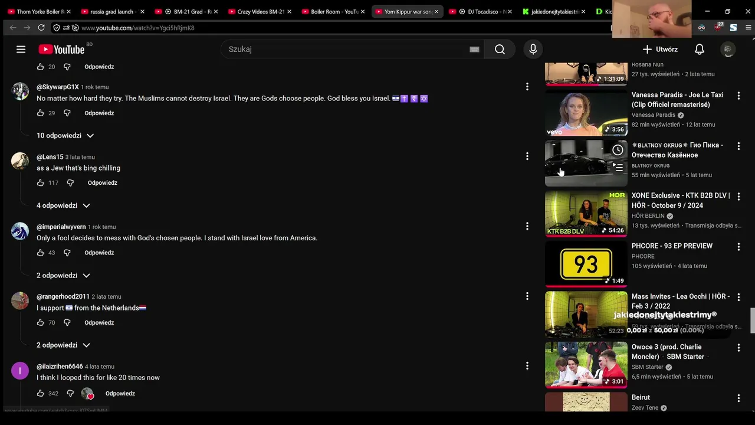The width and height of the screenshot is (755, 425).
Task: Open the Owoce 3 video thumbnail
Action: (x=586, y=365)
